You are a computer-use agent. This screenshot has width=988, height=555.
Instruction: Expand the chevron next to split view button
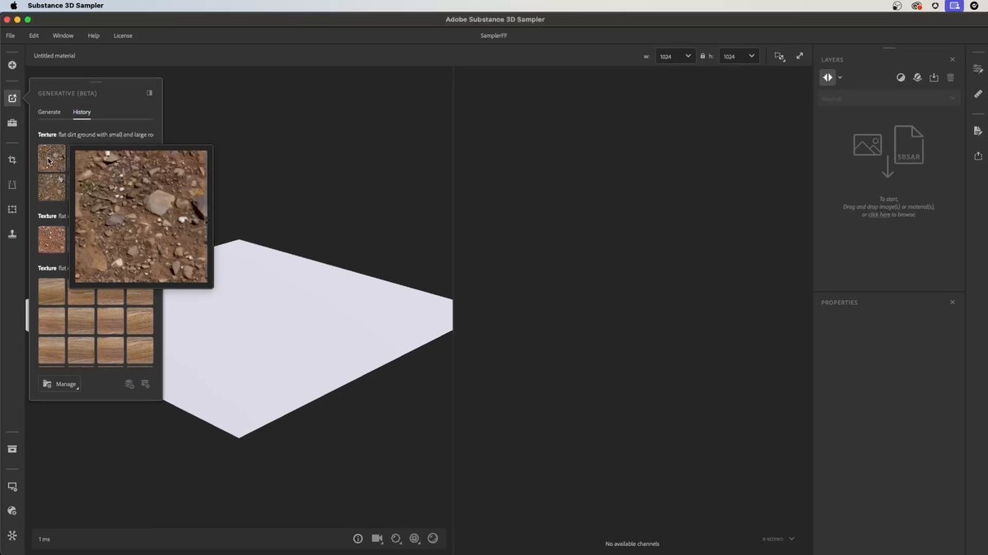pyautogui.click(x=840, y=77)
